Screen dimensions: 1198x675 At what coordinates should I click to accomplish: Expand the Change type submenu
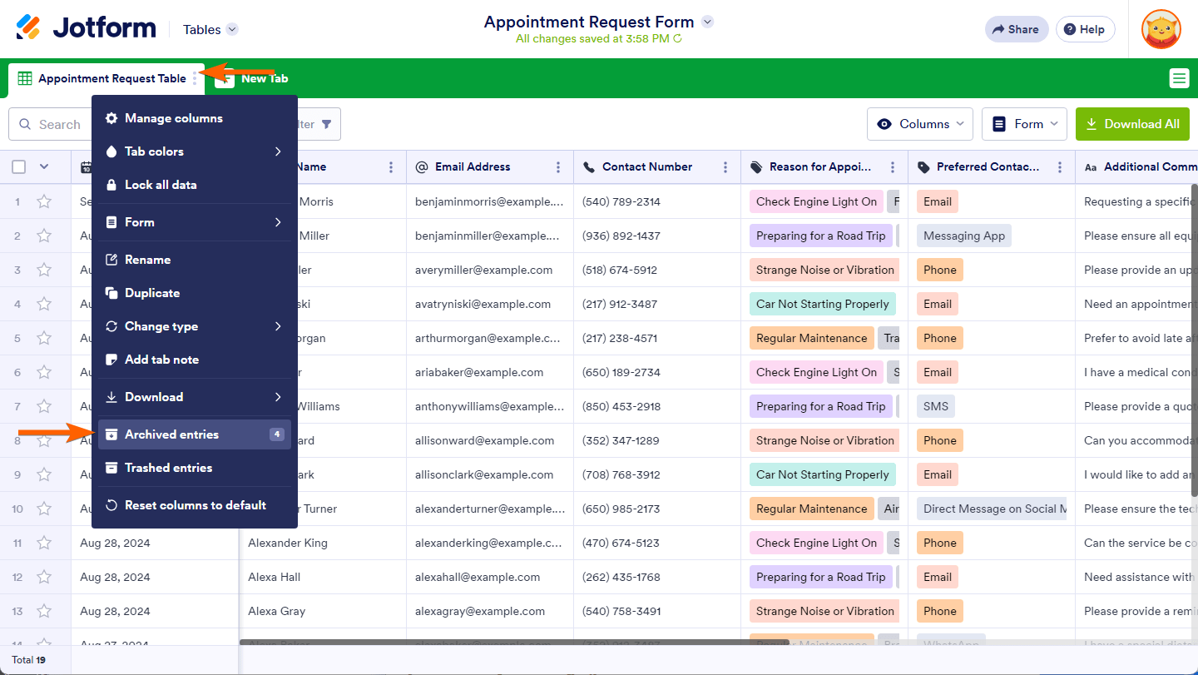pyautogui.click(x=195, y=326)
